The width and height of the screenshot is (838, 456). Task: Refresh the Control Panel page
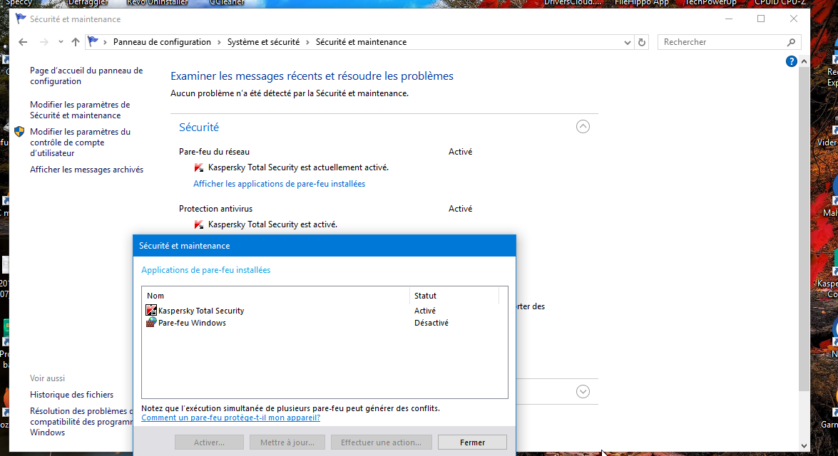(642, 42)
